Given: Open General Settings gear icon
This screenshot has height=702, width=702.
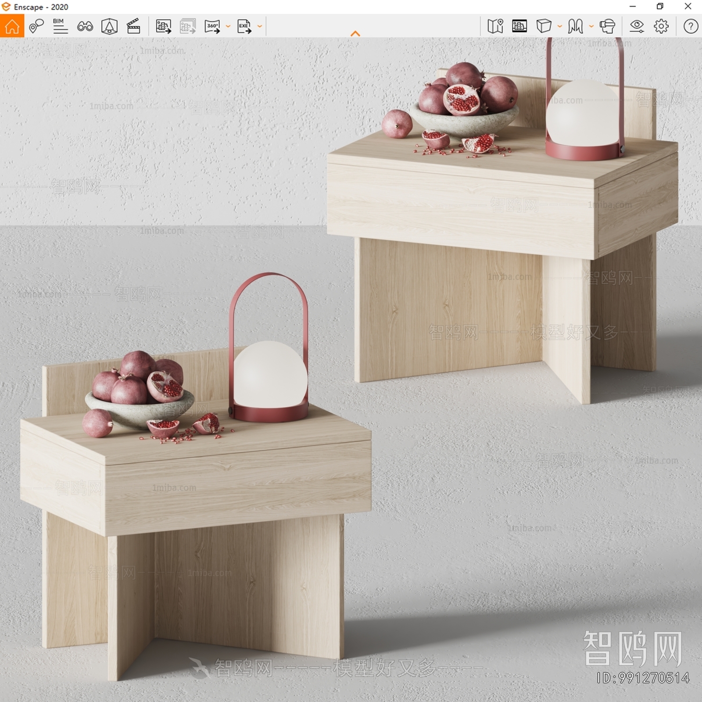Looking at the screenshot, I should [661, 26].
